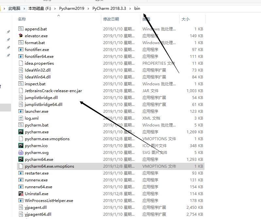Image resolution: width=261 pixels, height=219 pixels.
Task: Select the fsnotifier.exe icon
Action: coord(21,49)
